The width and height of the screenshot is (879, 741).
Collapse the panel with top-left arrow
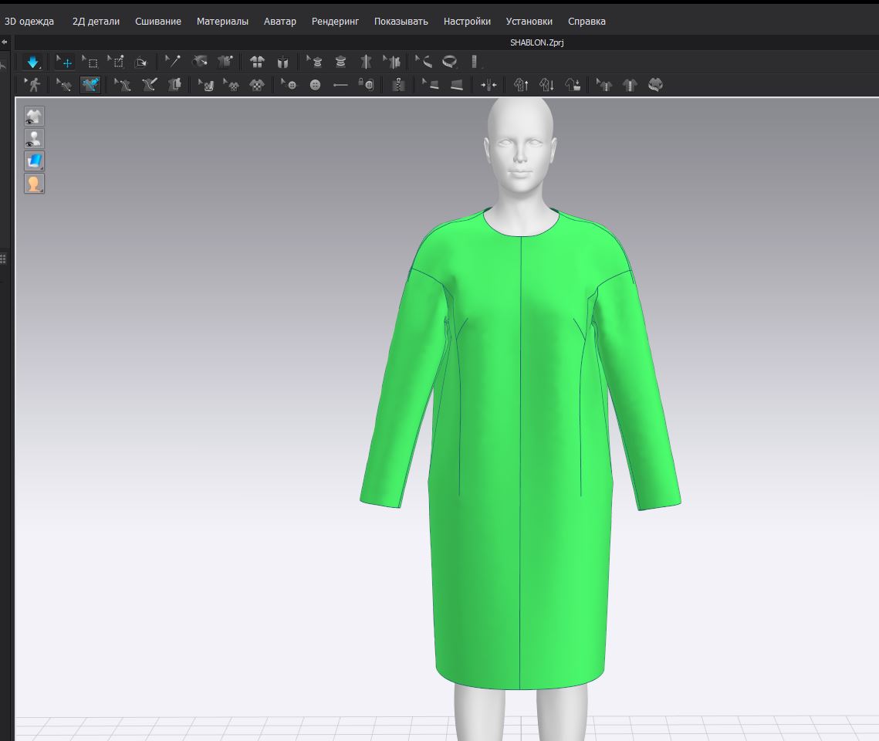pyautogui.click(x=5, y=42)
